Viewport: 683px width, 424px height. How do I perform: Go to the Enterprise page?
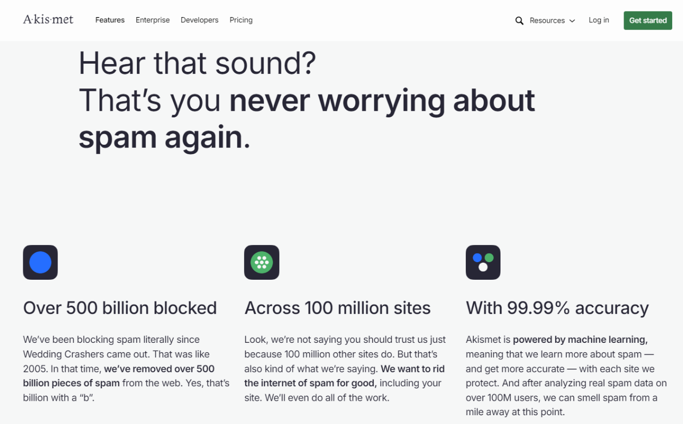coord(153,20)
